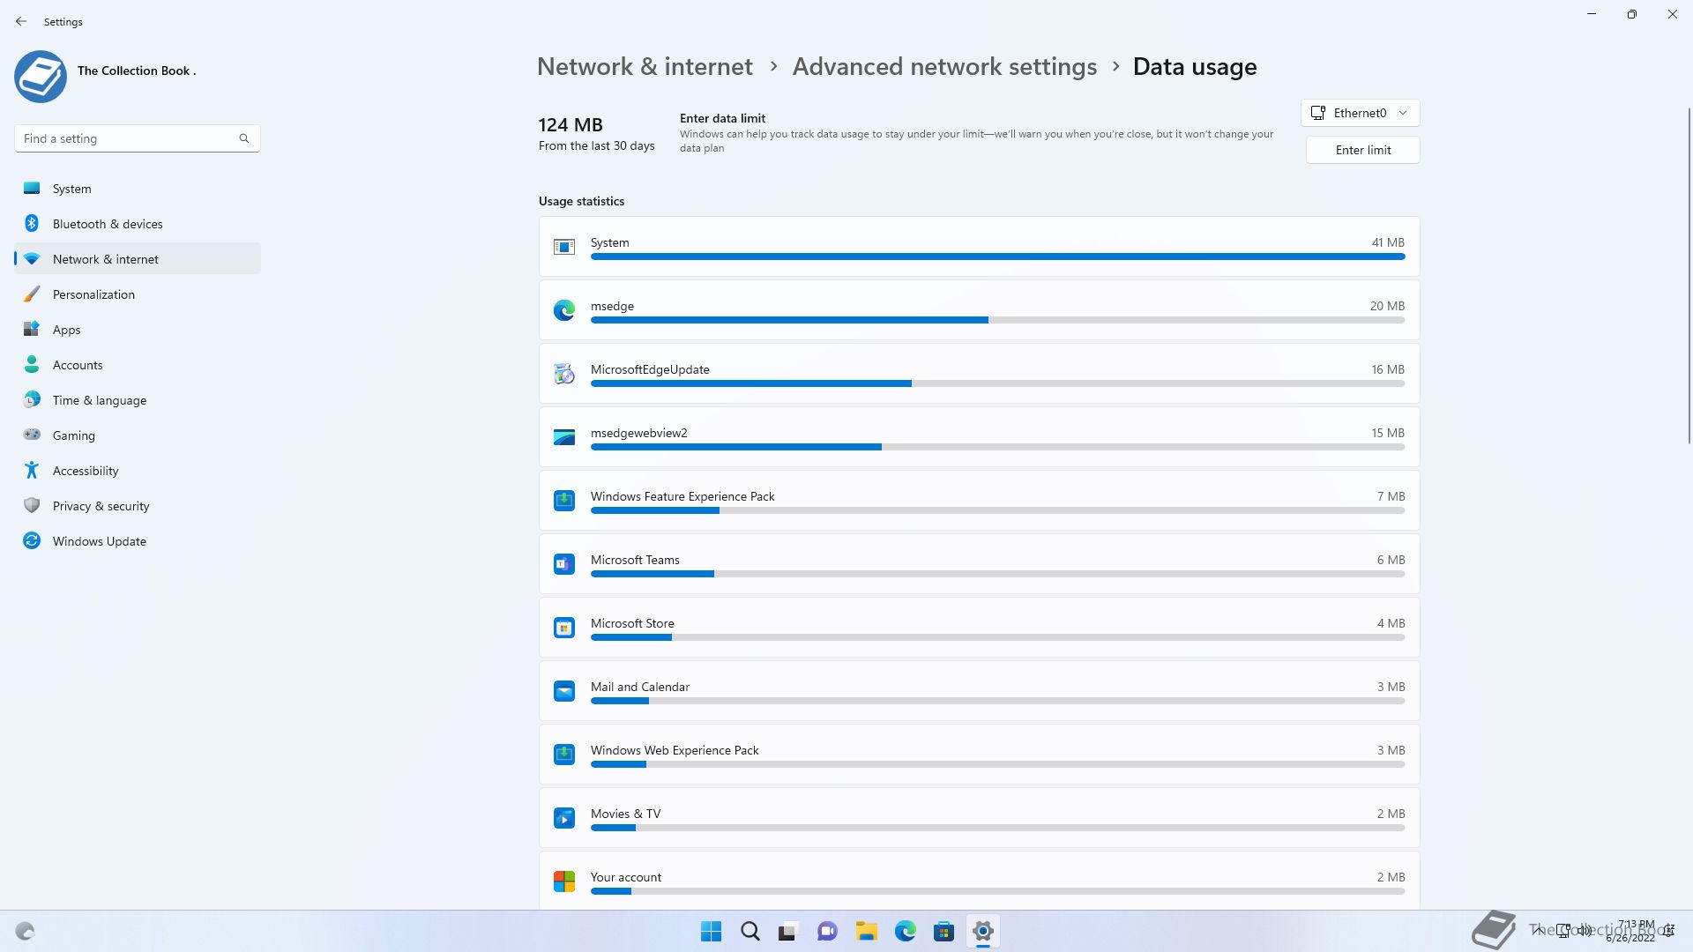Image resolution: width=1693 pixels, height=952 pixels.
Task: Click the Windows Web Experience Pack icon
Action: (x=564, y=755)
